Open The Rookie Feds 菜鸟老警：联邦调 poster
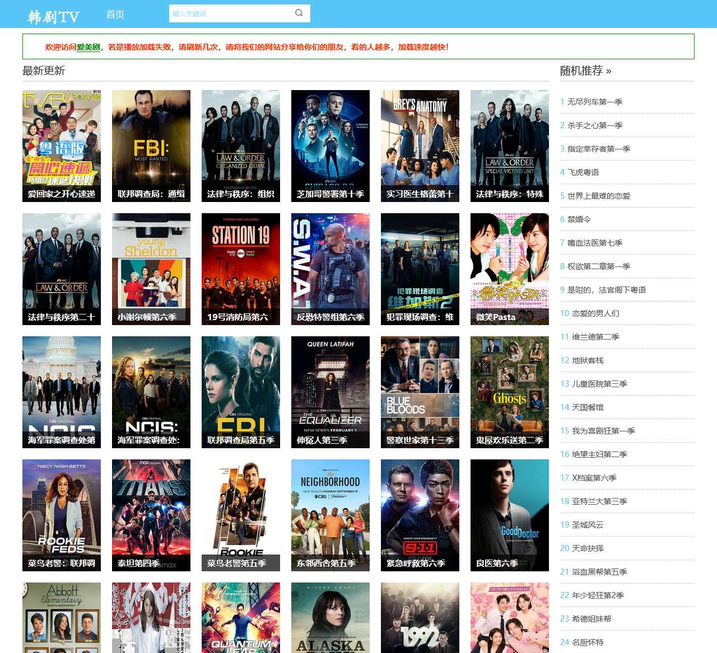The height and width of the screenshot is (653, 717). 62,515
